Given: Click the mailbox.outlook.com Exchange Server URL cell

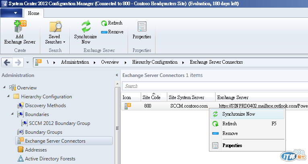Looking at the screenshot, I should (x=263, y=106).
